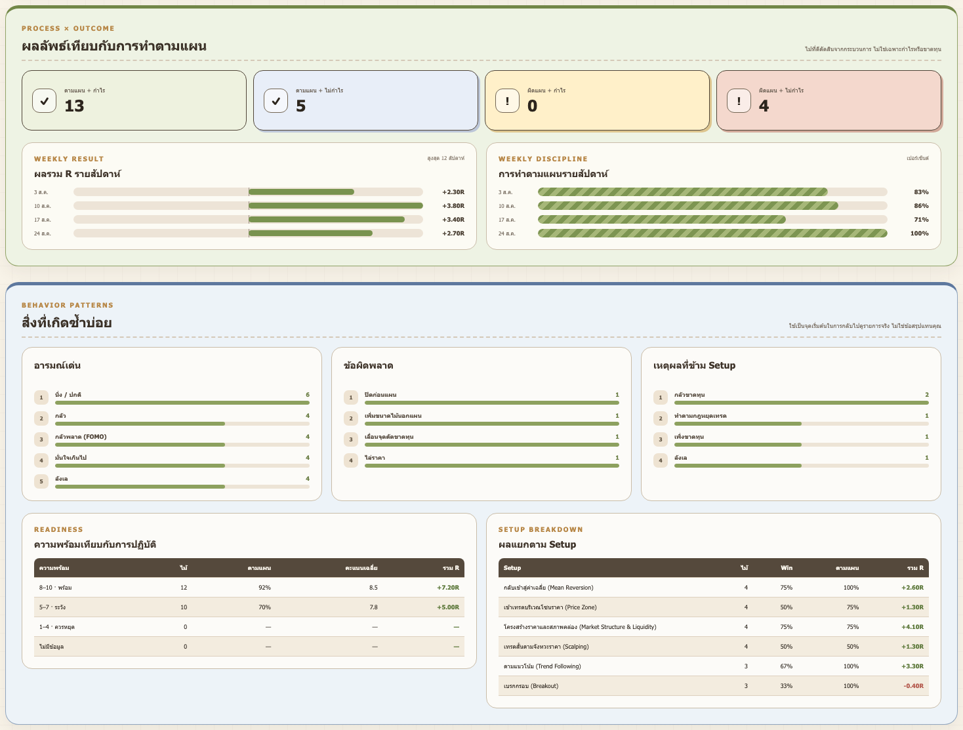Click the +4.10R value in setup table
Image resolution: width=963 pixels, height=730 pixels.
pyautogui.click(x=912, y=627)
